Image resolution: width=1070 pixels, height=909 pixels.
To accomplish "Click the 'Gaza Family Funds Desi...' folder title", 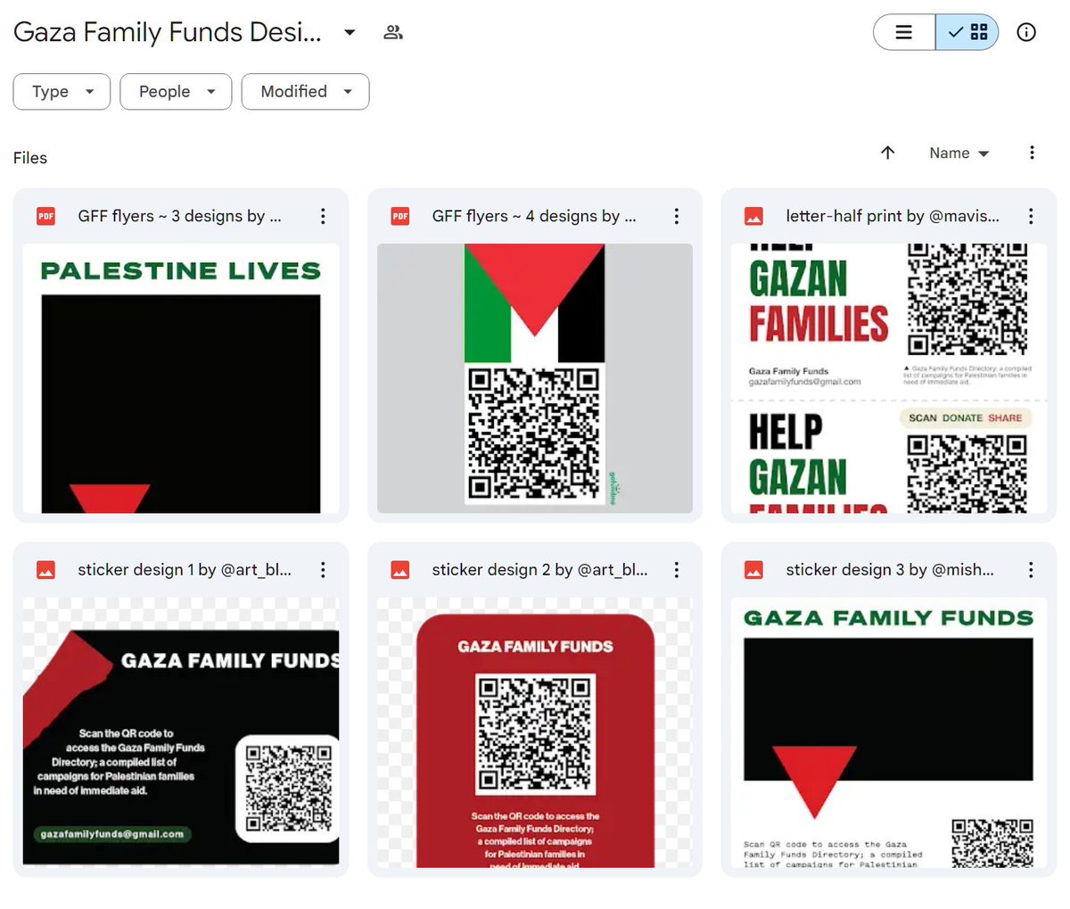I will click(x=168, y=32).
